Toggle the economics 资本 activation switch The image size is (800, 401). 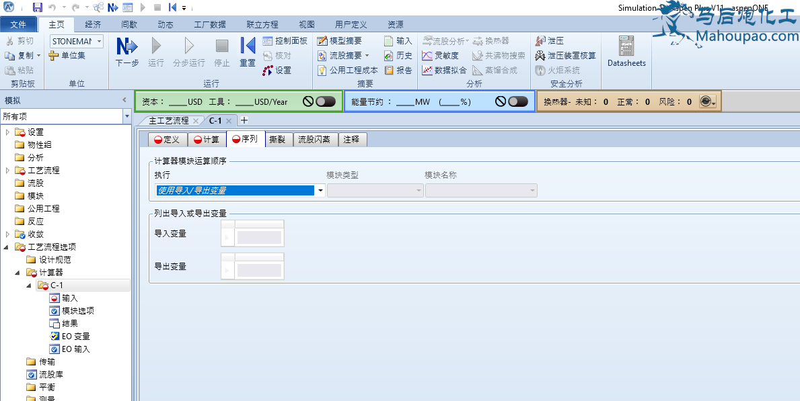(325, 101)
